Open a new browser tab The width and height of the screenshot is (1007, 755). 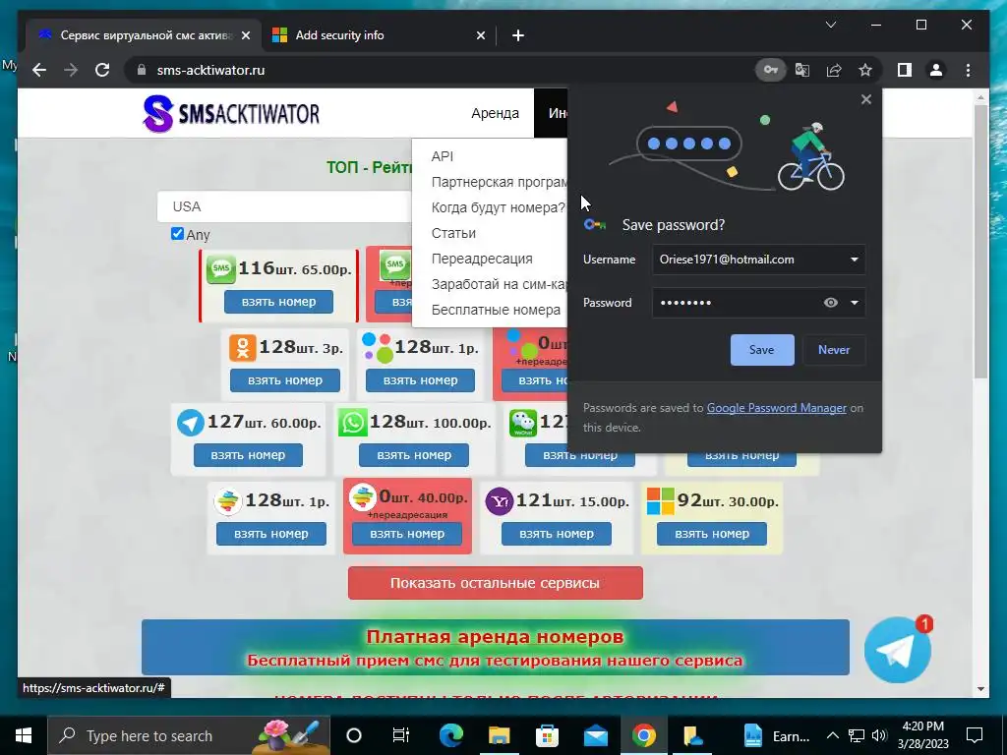pos(518,35)
